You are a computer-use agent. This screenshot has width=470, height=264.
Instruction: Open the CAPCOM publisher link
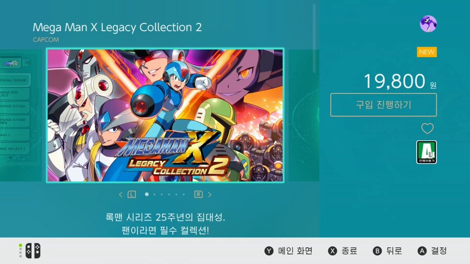pyautogui.click(x=46, y=40)
